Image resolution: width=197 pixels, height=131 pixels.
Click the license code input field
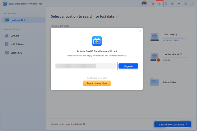[x=85, y=66]
